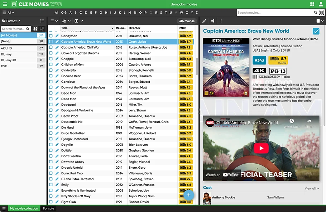
Task: Edit the selected movie with pencil icon
Action: click(x=204, y=21)
